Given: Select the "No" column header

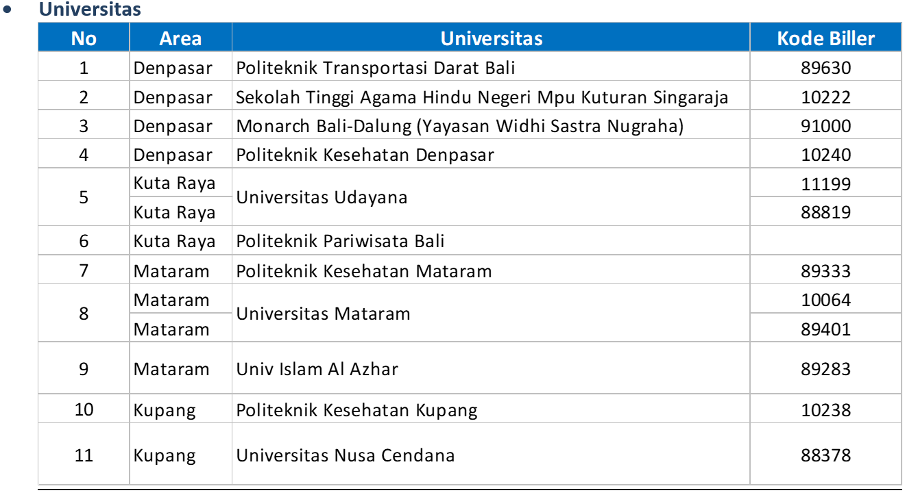Looking at the screenshot, I should 84,38.
